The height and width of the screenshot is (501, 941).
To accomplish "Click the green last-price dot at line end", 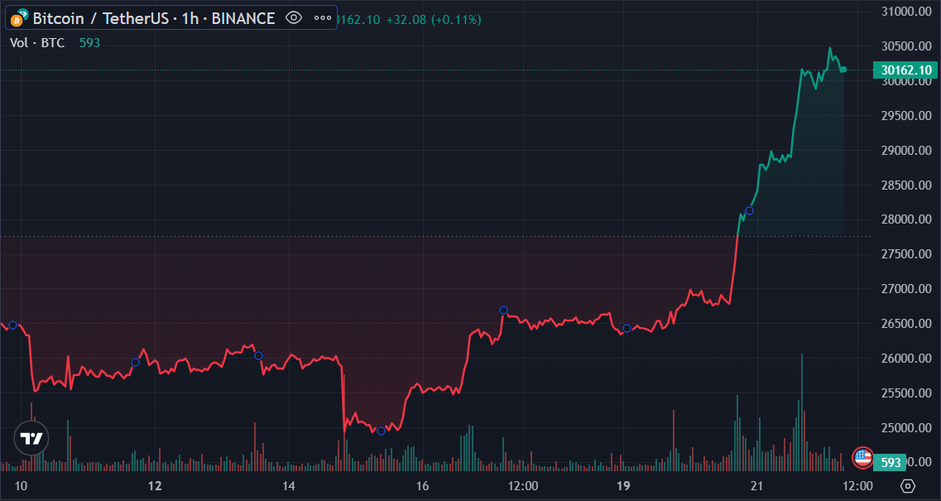I will pos(844,70).
